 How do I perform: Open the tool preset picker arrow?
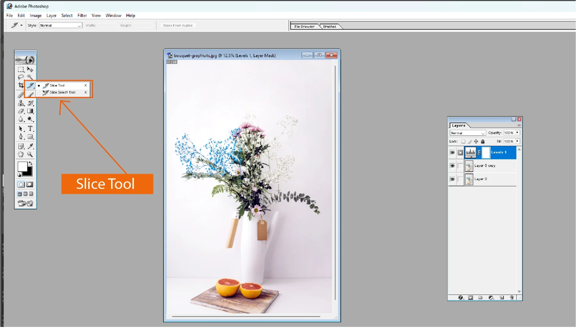click(x=21, y=26)
